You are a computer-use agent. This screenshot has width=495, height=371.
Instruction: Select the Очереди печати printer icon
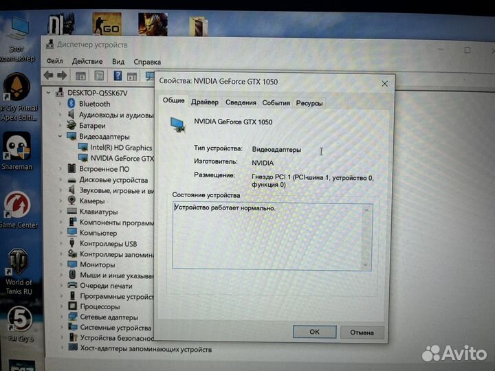click(x=72, y=285)
